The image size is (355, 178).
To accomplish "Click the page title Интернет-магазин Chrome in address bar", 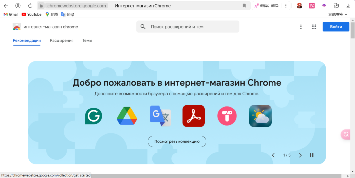I will [x=143, y=6].
